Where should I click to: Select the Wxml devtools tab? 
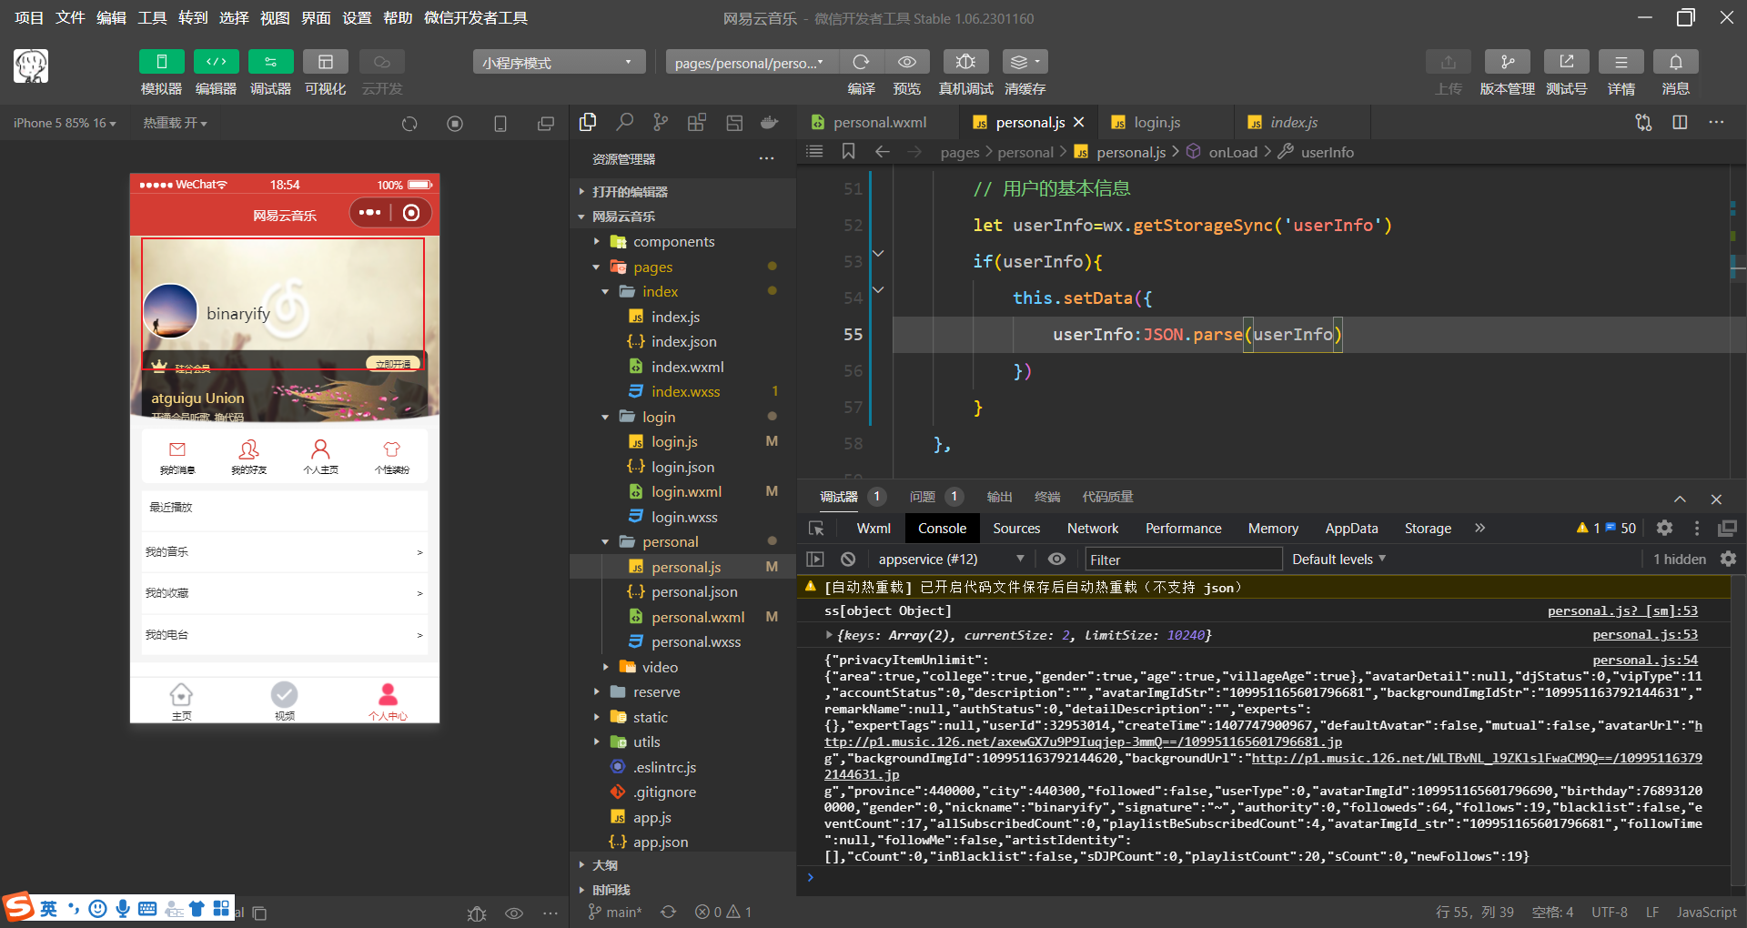coord(873,528)
